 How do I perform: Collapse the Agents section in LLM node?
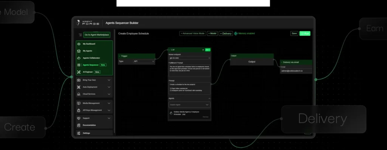(209, 98)
